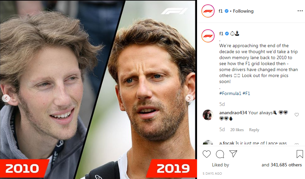Open the #Formula1 hashtag link
Screen dimensions: 305x179
pos(230,93)
